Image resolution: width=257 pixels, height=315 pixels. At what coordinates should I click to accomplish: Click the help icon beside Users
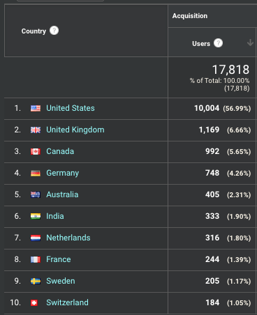(x=218, y=43)
